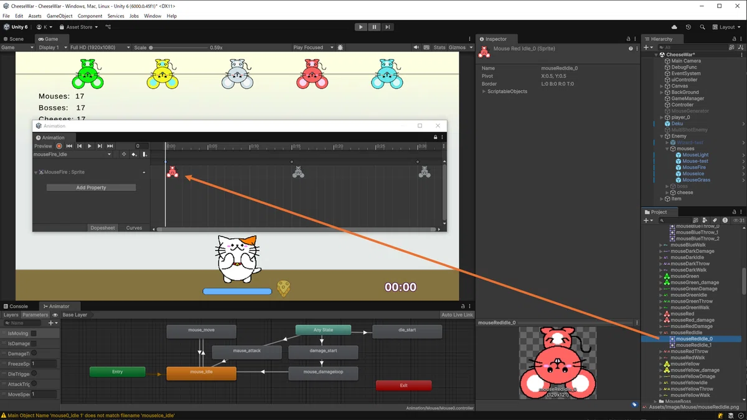Start Play mode with the Play button
Screen dimensions: 747x420
[x=360, y=27]
